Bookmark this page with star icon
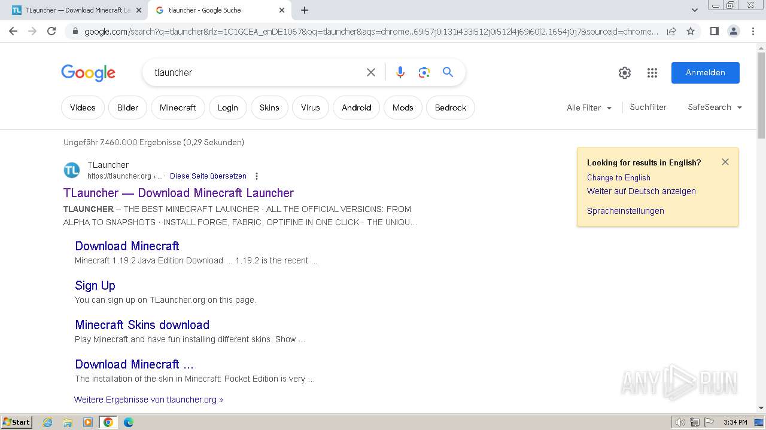The height and width of the screenshot is (430, 766). (x=691, y=31)
